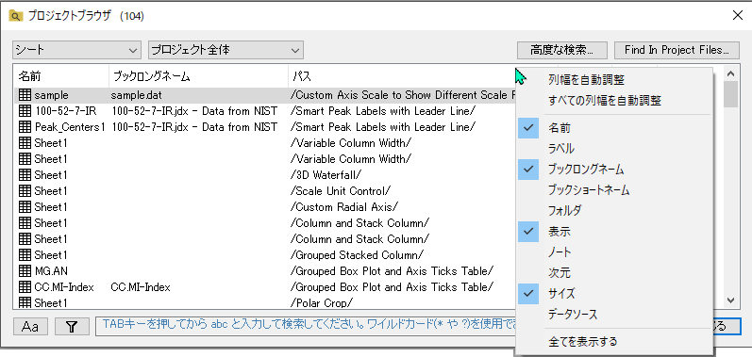Image resolution: width=752 pixels, height=357 pixels.
Task: Click the sheet icon beside Peak_Centers1
Action: coord(25,127)
